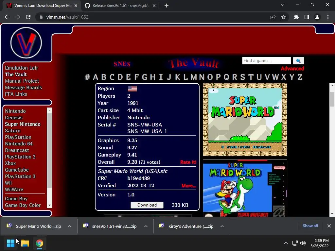The height and width of the screenshot is (251, 335).
Task: Click Show all downloads
Action: 310,226
